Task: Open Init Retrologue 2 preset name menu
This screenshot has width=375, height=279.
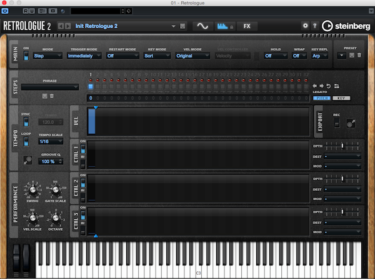Action: [x=126, y=26]
